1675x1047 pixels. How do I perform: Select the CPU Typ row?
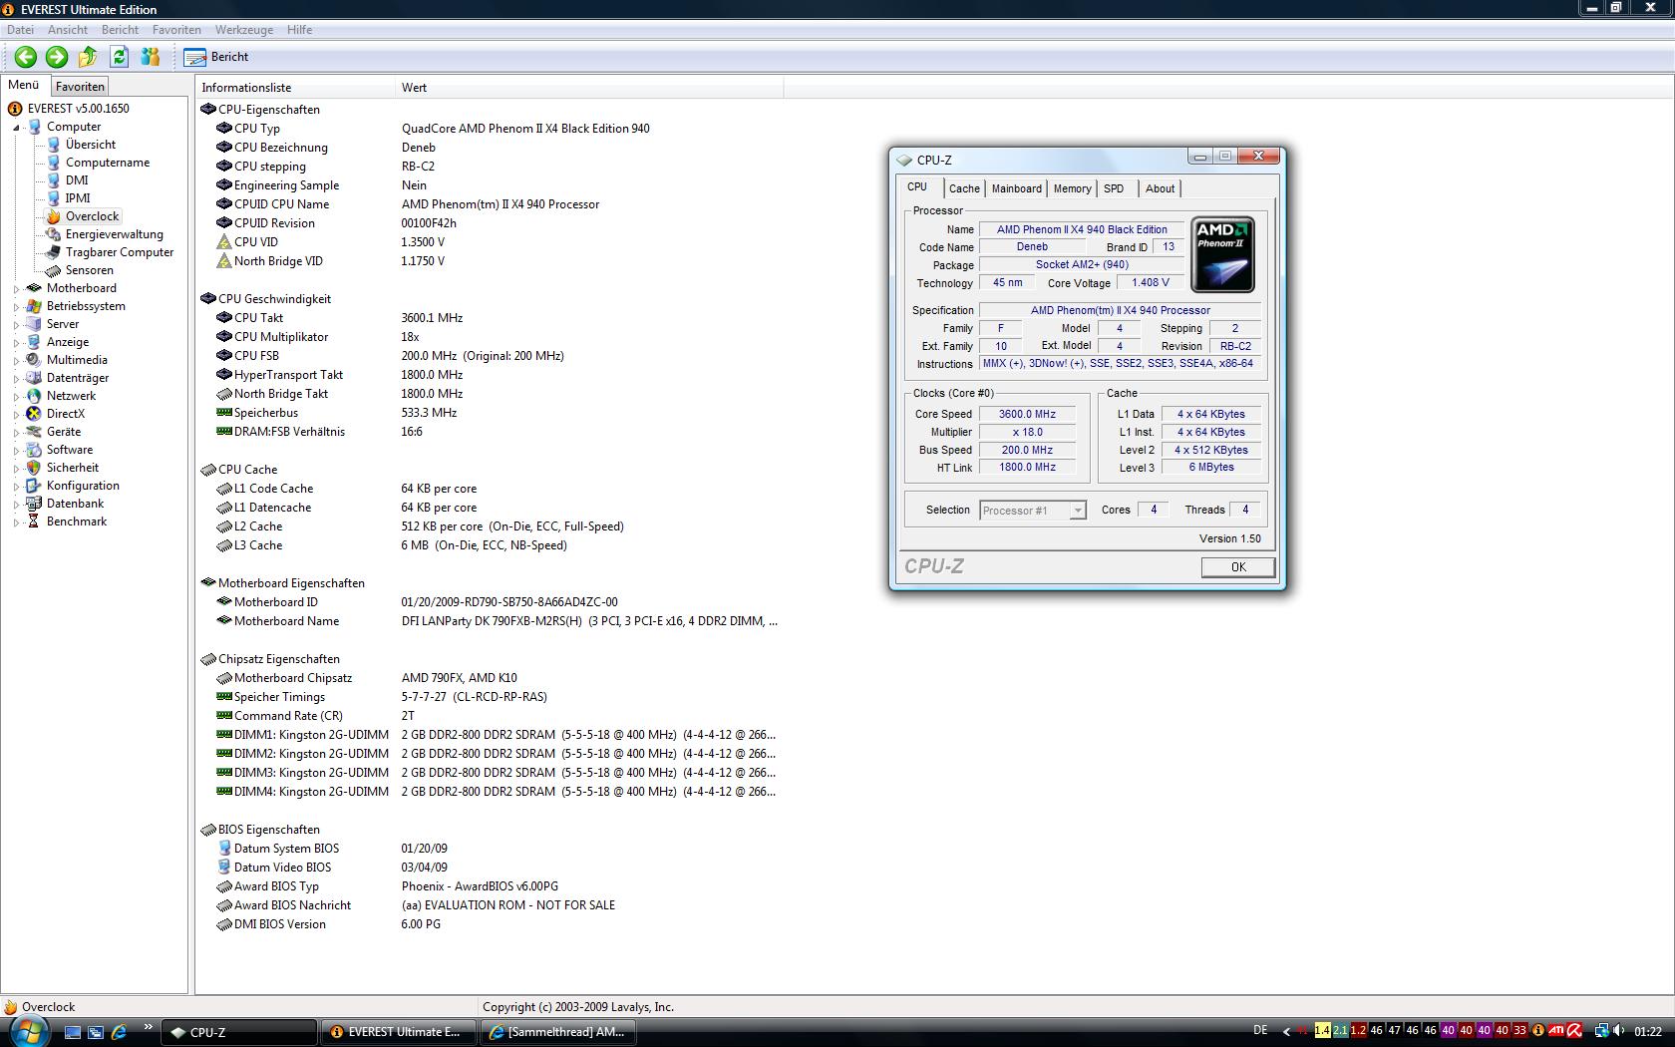tap(489, 129)
